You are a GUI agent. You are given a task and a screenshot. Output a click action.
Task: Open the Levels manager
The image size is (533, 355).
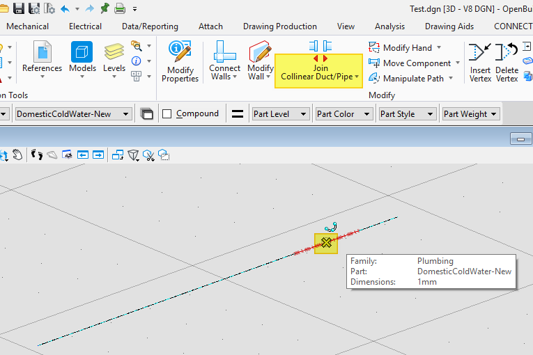tap(114, 58)
